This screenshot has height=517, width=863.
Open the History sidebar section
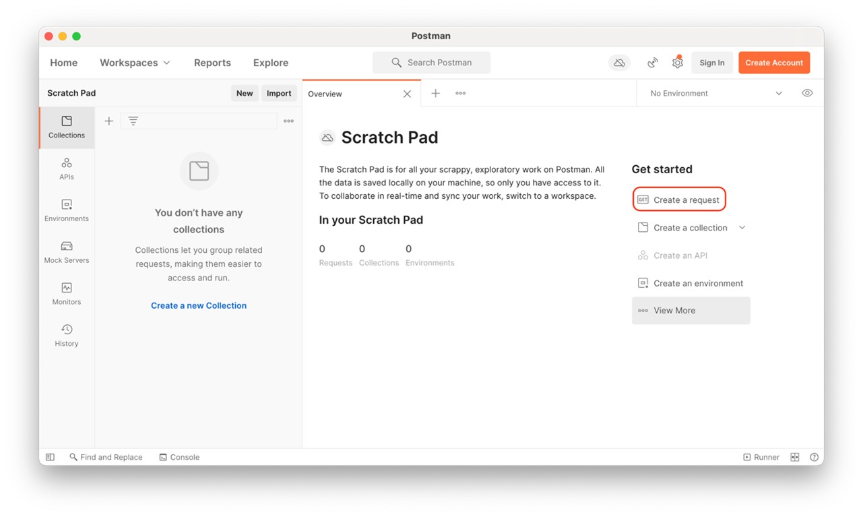pos(66,336)
